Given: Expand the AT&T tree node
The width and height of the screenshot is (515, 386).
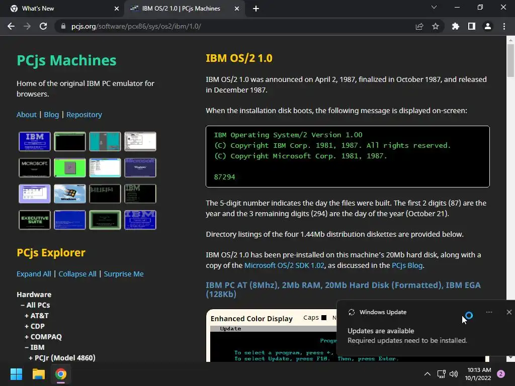Looking at the screenshot, I should point(36,316).
